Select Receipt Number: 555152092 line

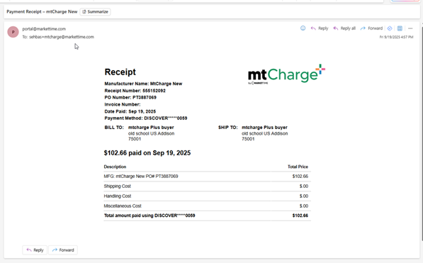coord(135,91)
